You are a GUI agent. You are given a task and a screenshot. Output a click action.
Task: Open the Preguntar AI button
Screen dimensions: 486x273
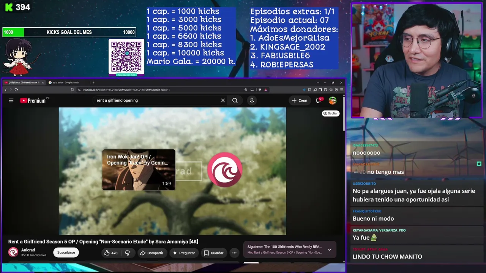183,253
